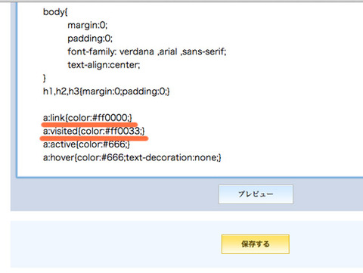Viewport: 363px width, 273px height.
Task: Click the プレビュー preview button
Action: click(256, 194)
